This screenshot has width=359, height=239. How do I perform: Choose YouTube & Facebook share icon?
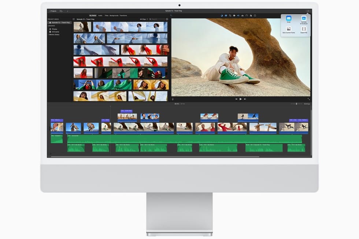point(304,18)
